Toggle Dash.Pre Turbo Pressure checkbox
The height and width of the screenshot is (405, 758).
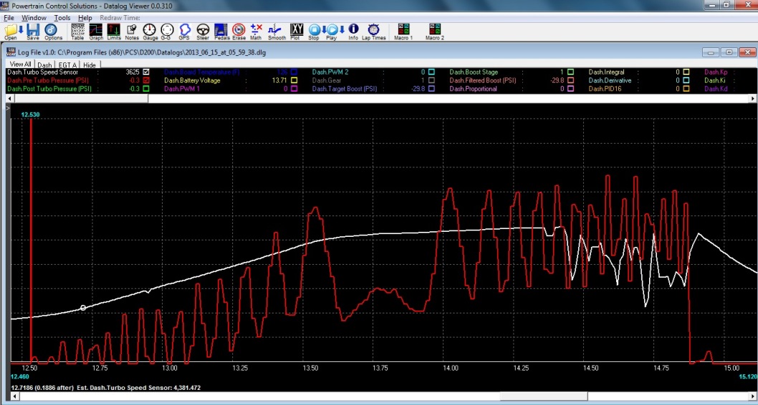coord(146,81)
